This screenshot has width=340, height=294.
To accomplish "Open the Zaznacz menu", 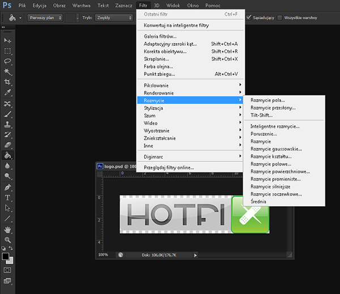I will pyautogui.click(x=124, y=6).
